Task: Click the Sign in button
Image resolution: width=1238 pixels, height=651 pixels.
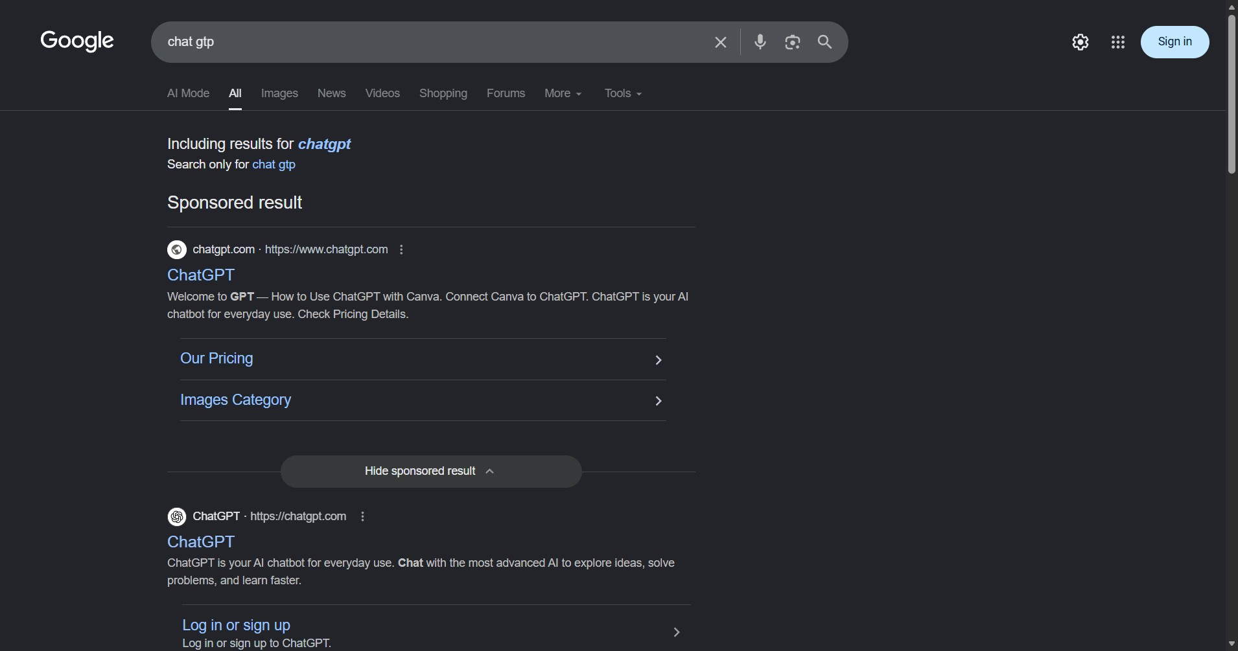Action: [1174, 42]
